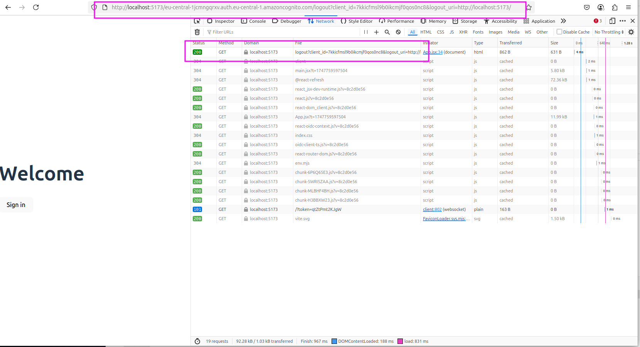The image size is (640, 347).
Task: Open the App.jsx:34 initiator link
Action: pos(433,52)
